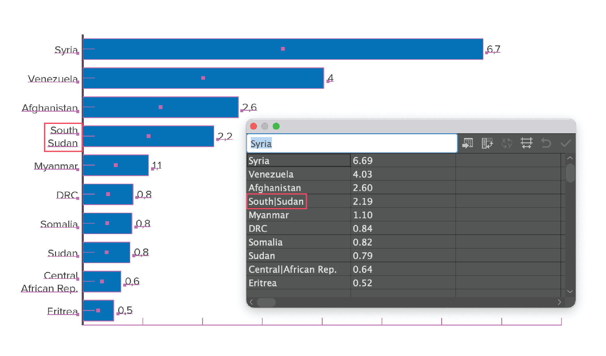Select the 2.60 value cell
606x356 pixels.
click(x=403, y=188)
